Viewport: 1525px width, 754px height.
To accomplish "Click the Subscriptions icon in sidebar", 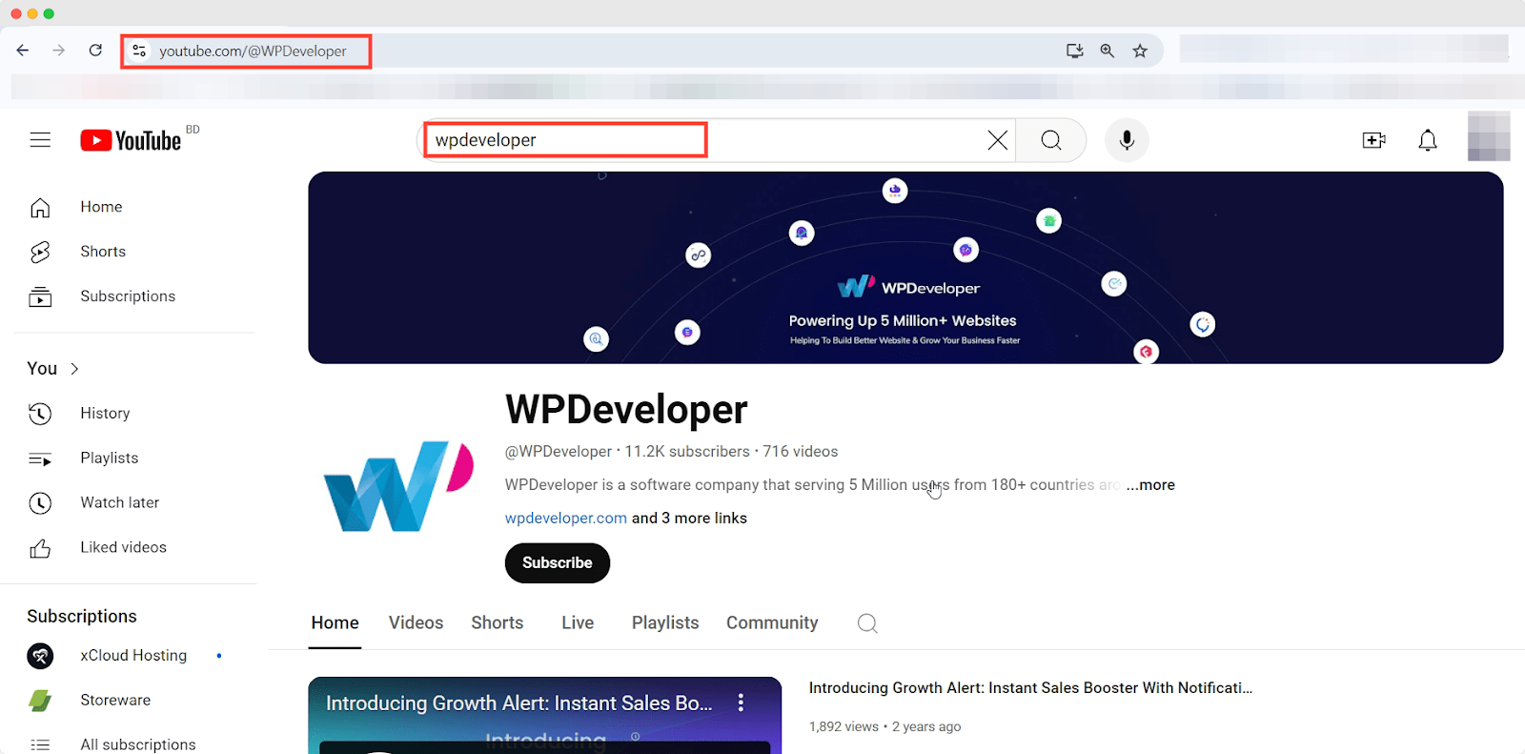I will (x=40, y=296).
